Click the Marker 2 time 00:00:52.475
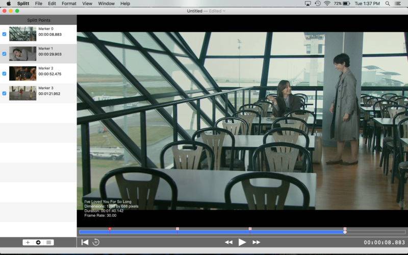Screen dimensions: 408x255 tap(50, 74)
